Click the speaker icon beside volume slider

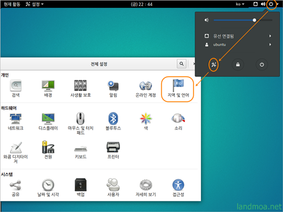(x=207, y=20)
